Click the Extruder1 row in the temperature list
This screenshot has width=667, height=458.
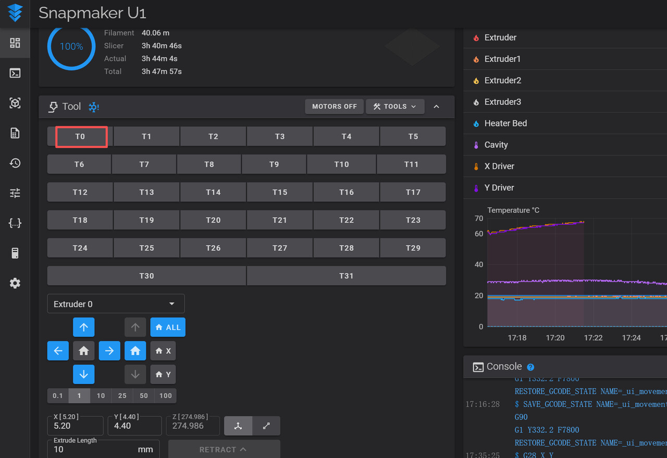coord(565,59)
